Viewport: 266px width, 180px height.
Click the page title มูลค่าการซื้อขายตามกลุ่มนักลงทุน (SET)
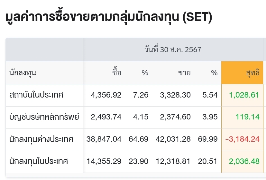click(109, 17)
